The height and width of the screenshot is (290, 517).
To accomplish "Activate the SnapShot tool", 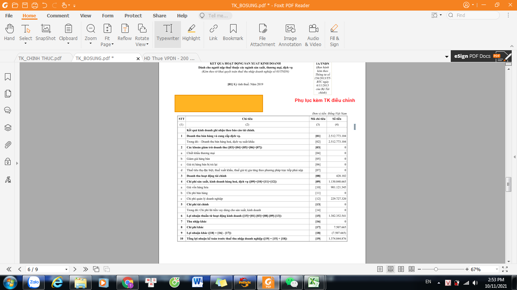I will tap(45, 32).
